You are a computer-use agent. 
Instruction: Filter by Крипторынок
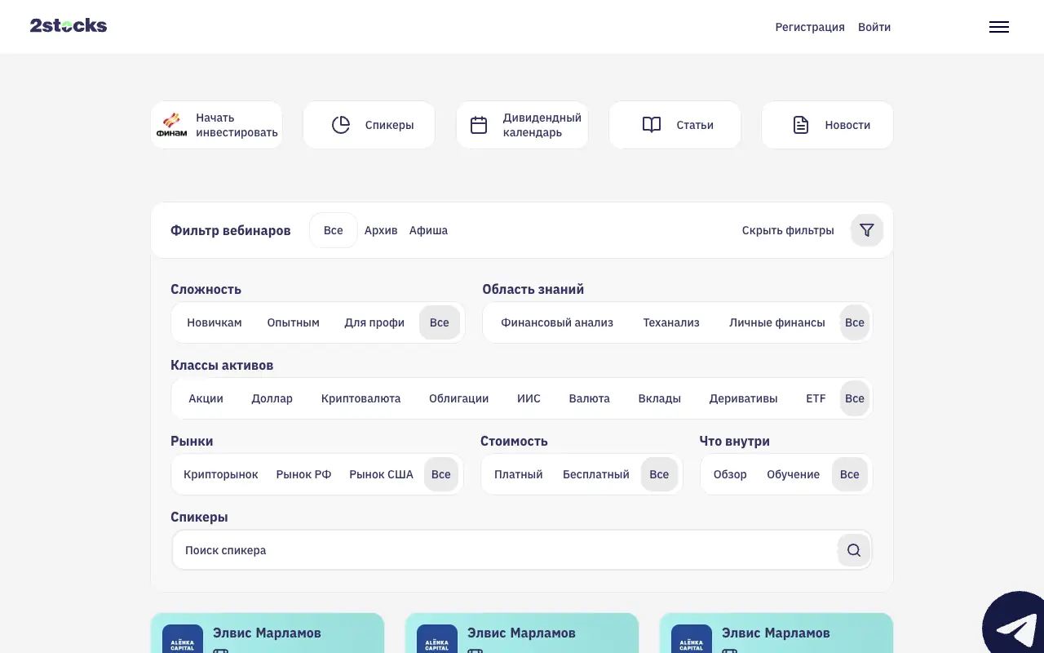(221, 474)
